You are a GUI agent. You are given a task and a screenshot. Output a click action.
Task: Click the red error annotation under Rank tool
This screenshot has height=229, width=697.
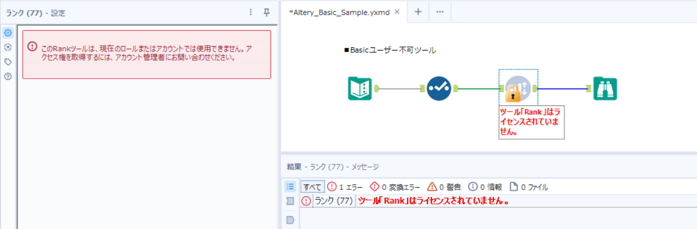pos(531,122)
